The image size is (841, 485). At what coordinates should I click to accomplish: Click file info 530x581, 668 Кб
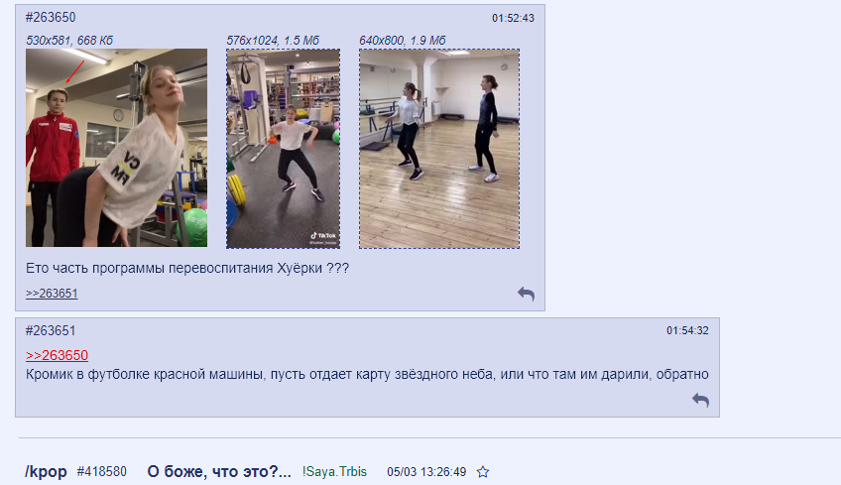(x=69, y=41)
